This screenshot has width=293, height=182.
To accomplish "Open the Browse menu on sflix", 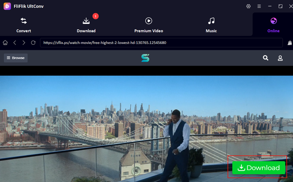I will [16, 58].
